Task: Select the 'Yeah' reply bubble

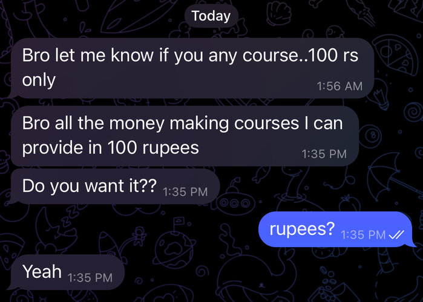Action: point(67,272)
